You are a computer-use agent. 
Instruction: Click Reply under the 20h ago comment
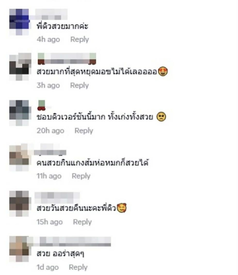coord(84,131)
